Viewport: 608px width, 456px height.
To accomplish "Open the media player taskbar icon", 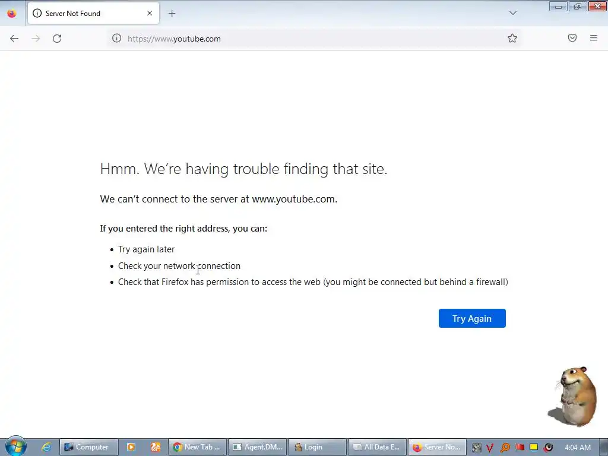I will tap(131, 447).
